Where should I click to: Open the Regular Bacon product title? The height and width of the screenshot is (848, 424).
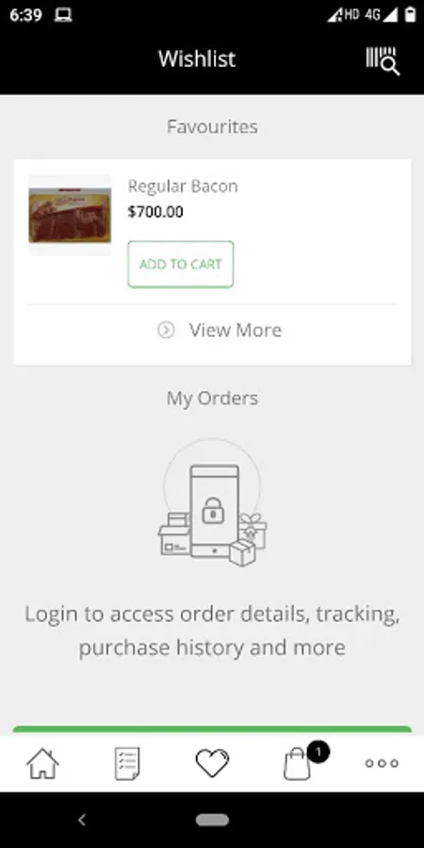183,186
